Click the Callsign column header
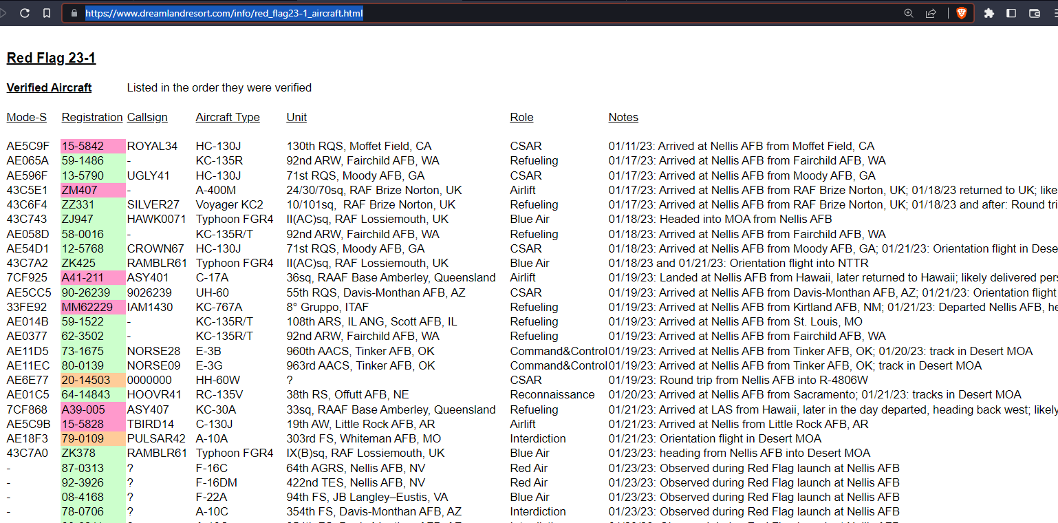The image size is (1058, 523). tap(147, 117)
